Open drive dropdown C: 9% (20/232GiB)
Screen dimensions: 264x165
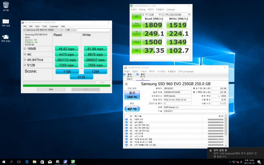[x=176, y=15]
